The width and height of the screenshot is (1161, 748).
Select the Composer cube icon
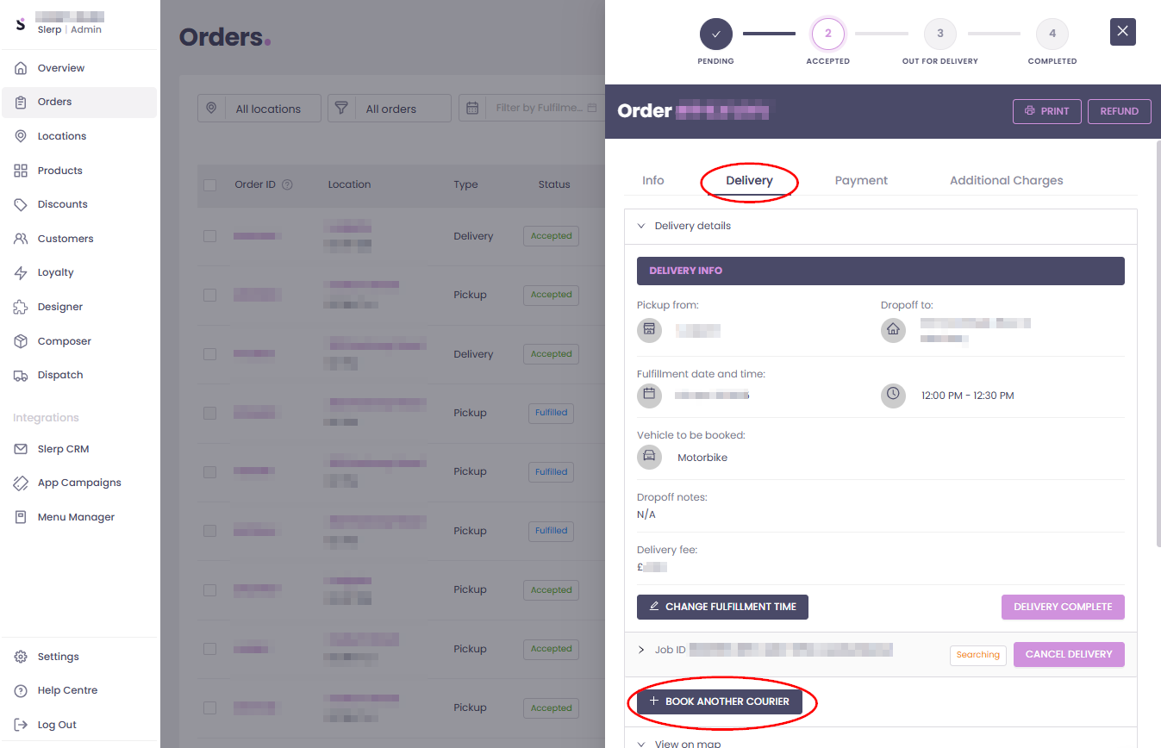pyautogui.click(x=21, y=341)
